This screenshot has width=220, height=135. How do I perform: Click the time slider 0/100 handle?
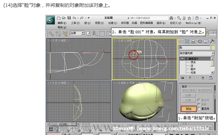(x=63, y=124)
